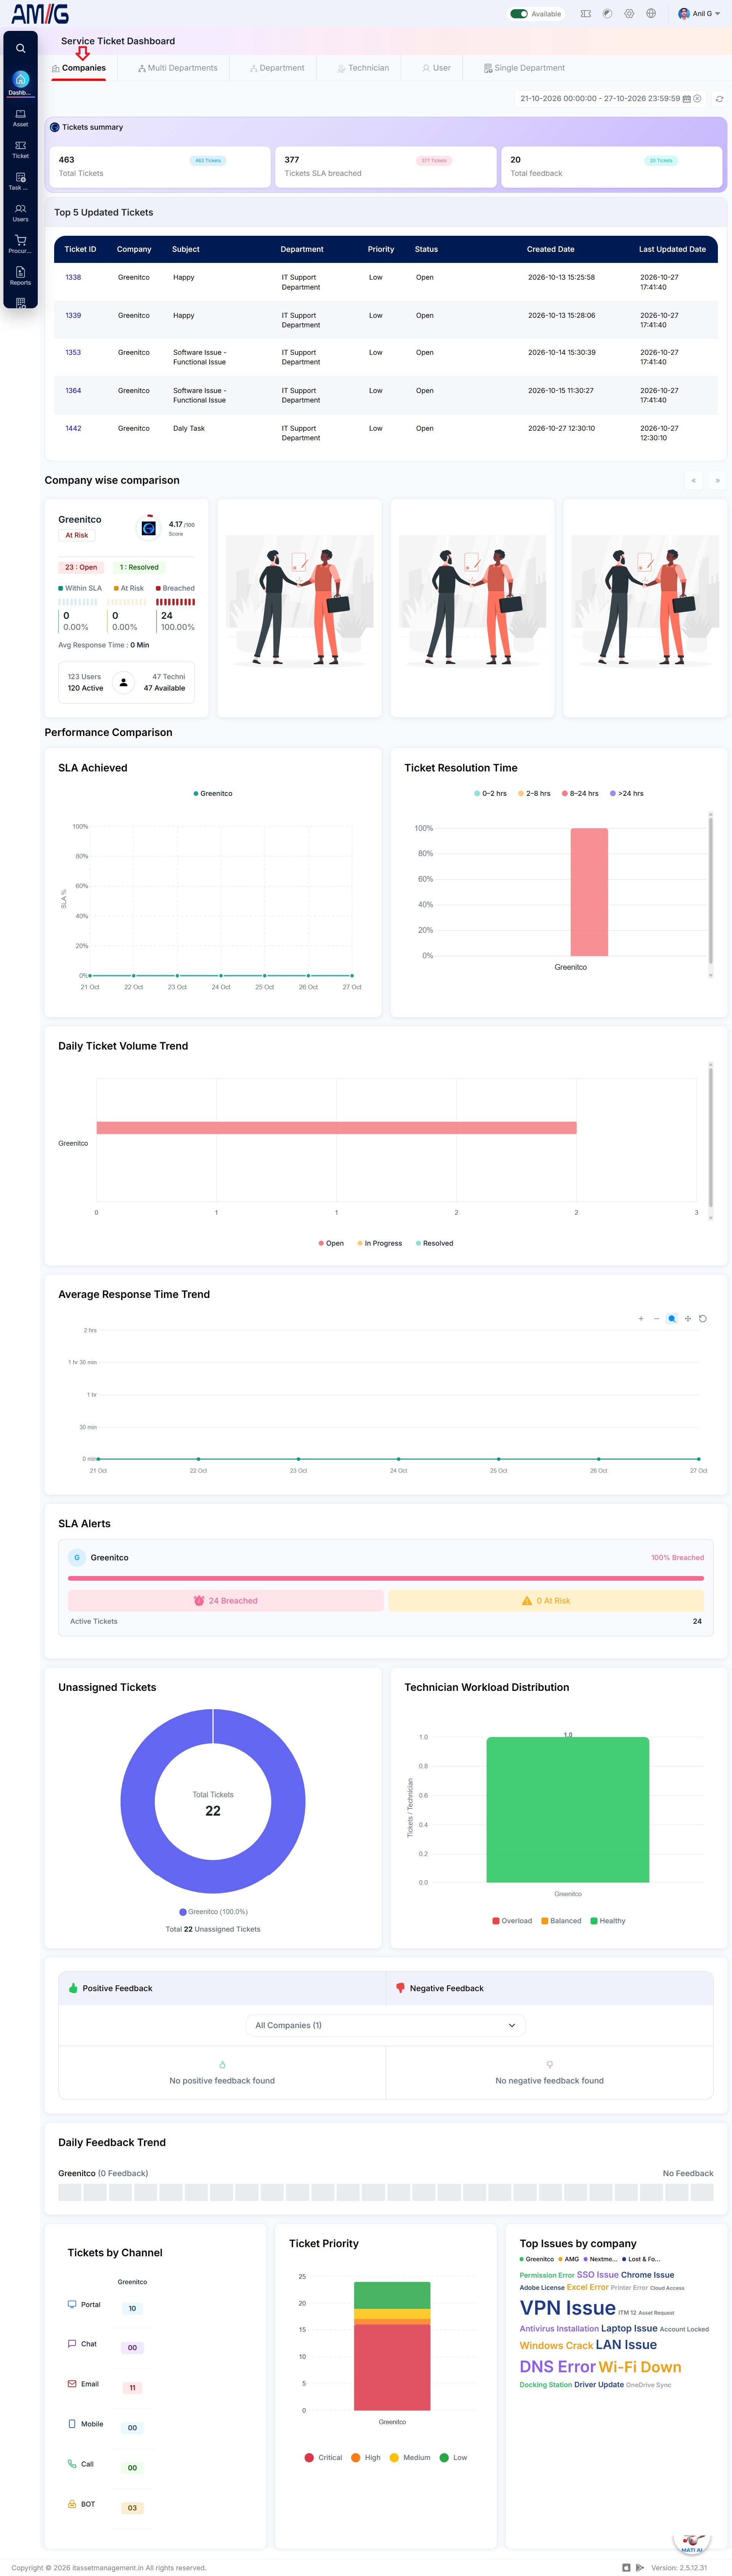Open ticket 1353 link
The width and height of the screenshot is (732, 2576).
(x=73, y=352)
